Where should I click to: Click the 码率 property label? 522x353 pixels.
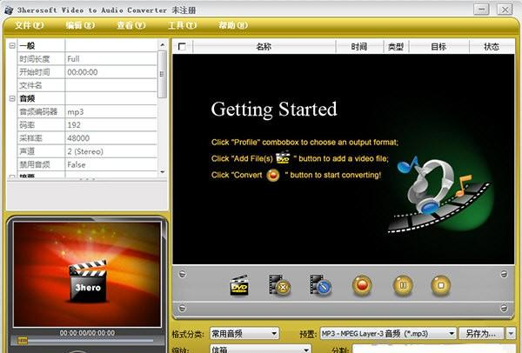(x=27, y=125)
